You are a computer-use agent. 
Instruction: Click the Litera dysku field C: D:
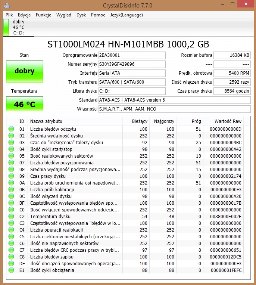(132, 91)
